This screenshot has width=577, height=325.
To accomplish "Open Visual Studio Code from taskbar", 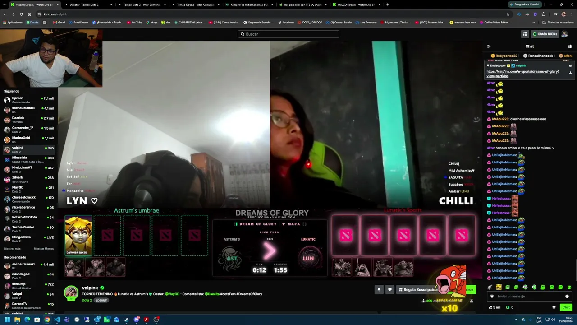I will (x=57, y=320).
